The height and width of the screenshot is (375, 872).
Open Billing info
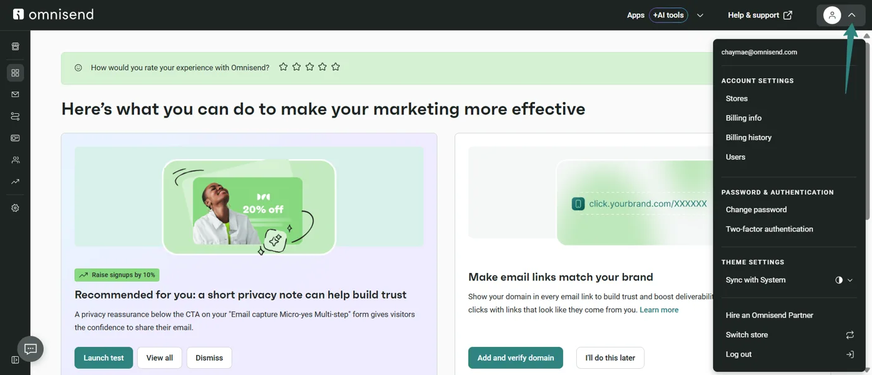[x=744, y=118]
